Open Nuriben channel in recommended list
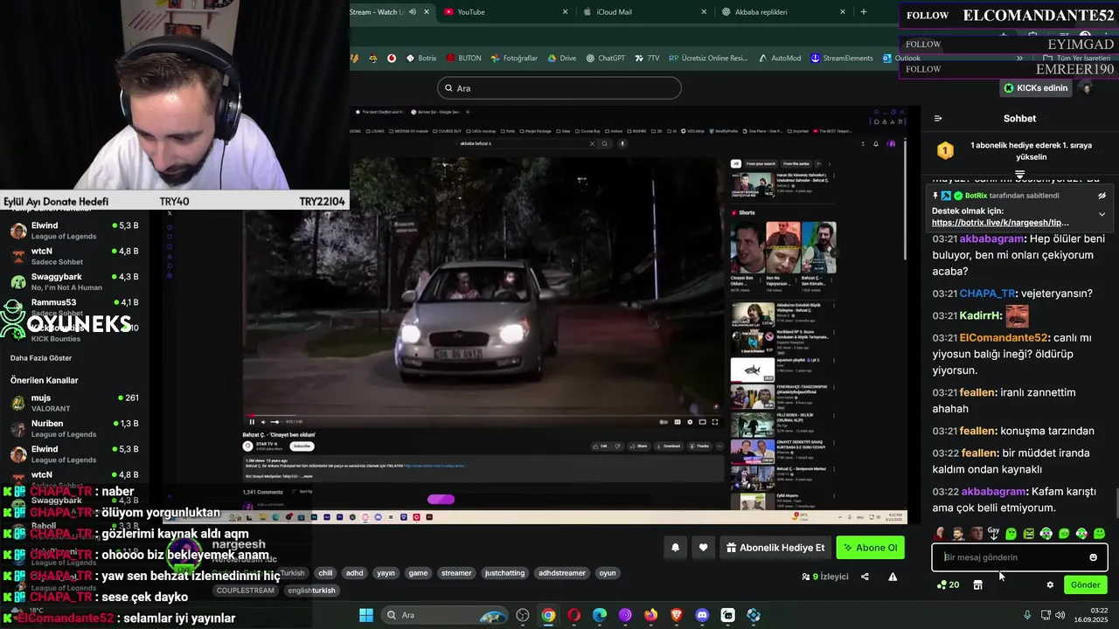Viewport: 1119px width, 629px height. (74, 428)
